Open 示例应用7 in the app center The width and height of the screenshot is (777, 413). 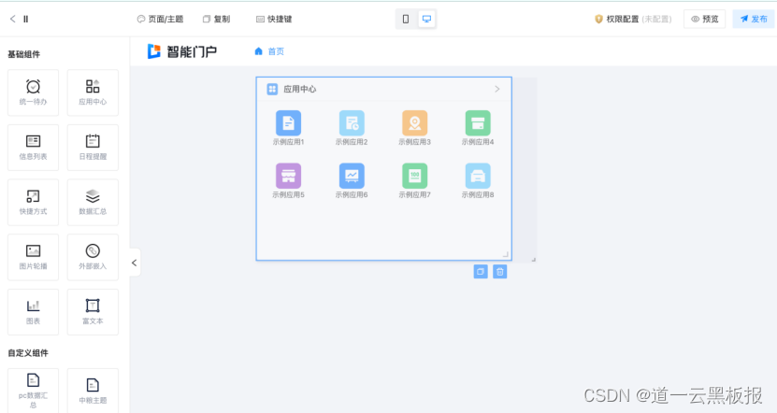(x=415, y=180)
